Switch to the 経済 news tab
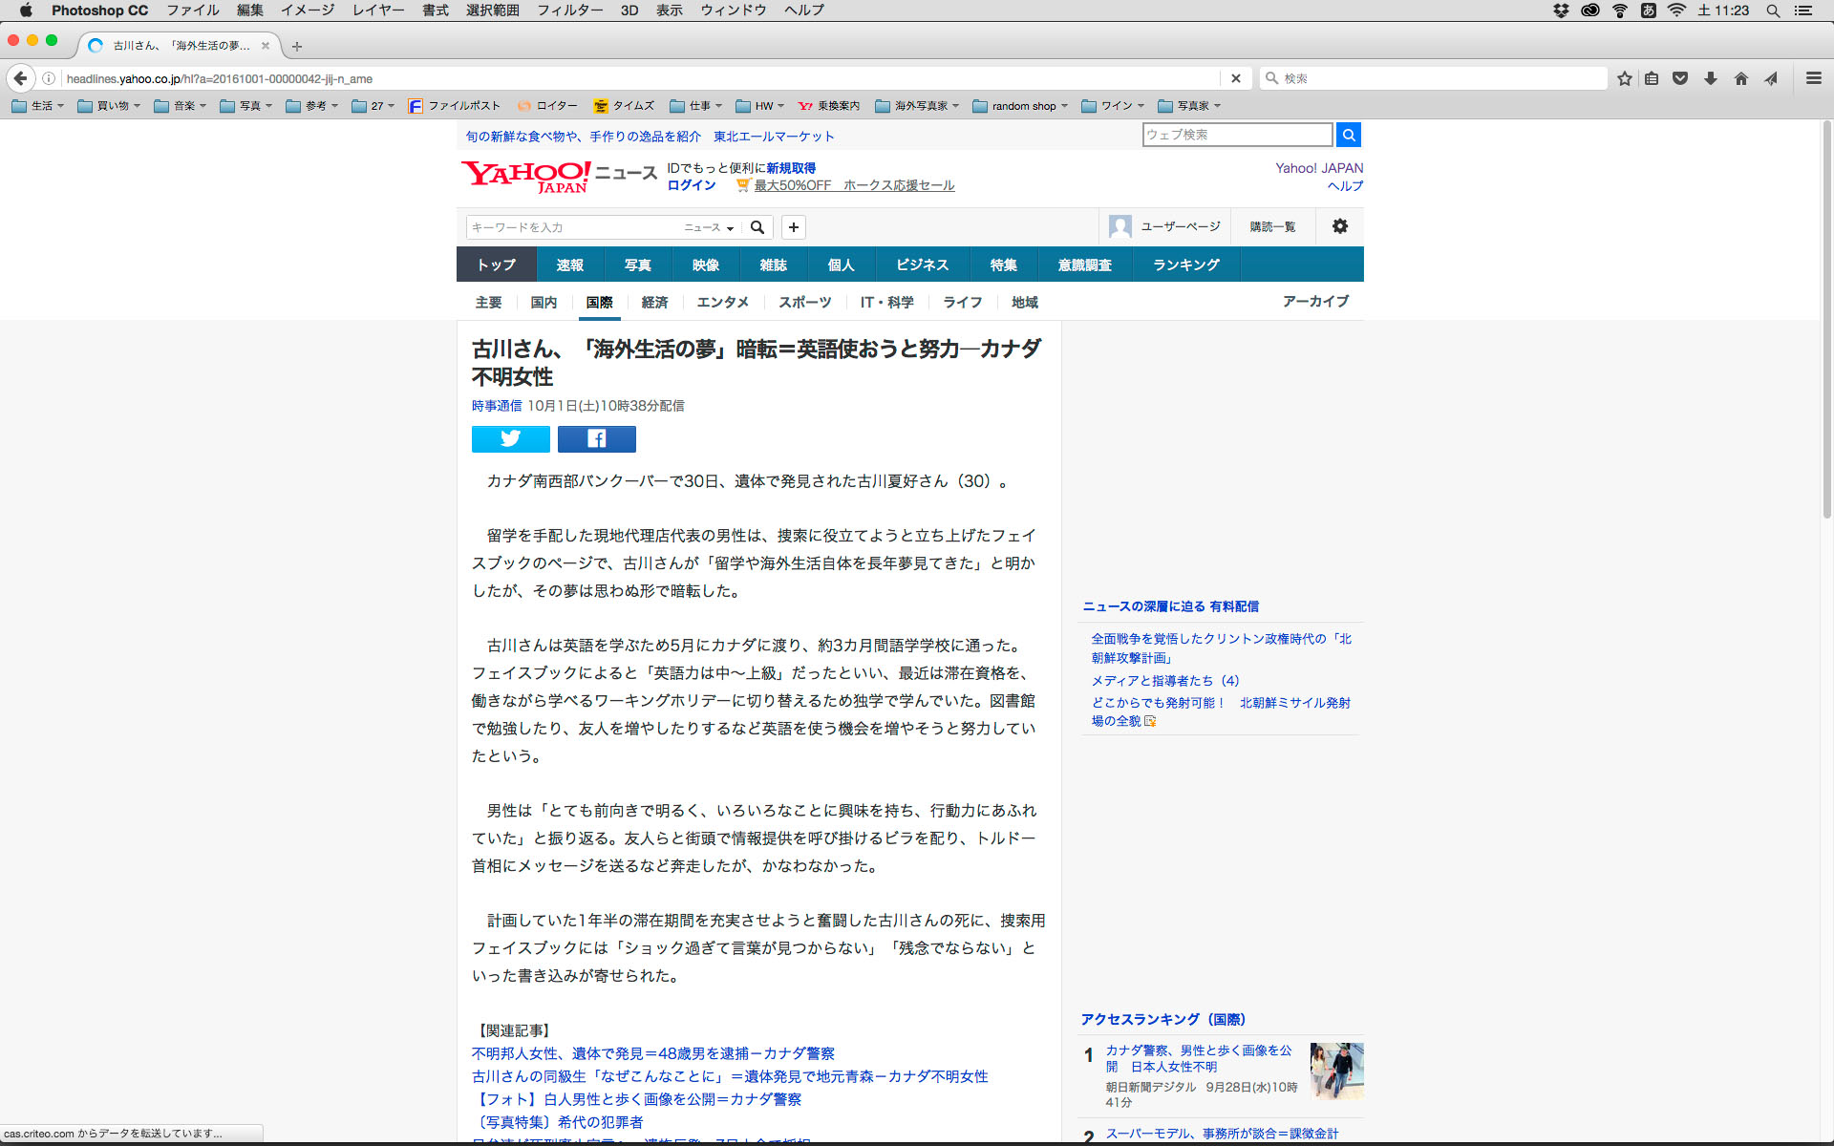Image resolution: width=1834 pixels, height=1146 pixels. 654,302
